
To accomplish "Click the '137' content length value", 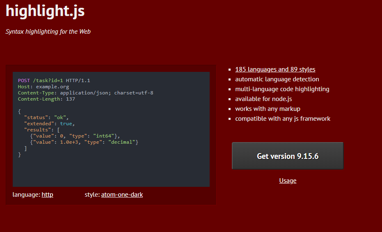I will coord(71,99).
